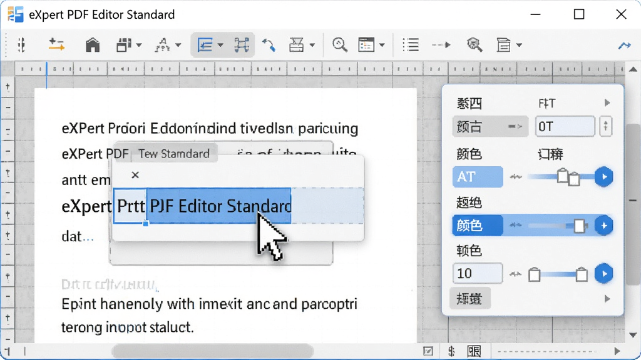This screenshot has height=360, width=641.
Task: Open dropdown arrow beside the form table icon
Action: (382, 45)
